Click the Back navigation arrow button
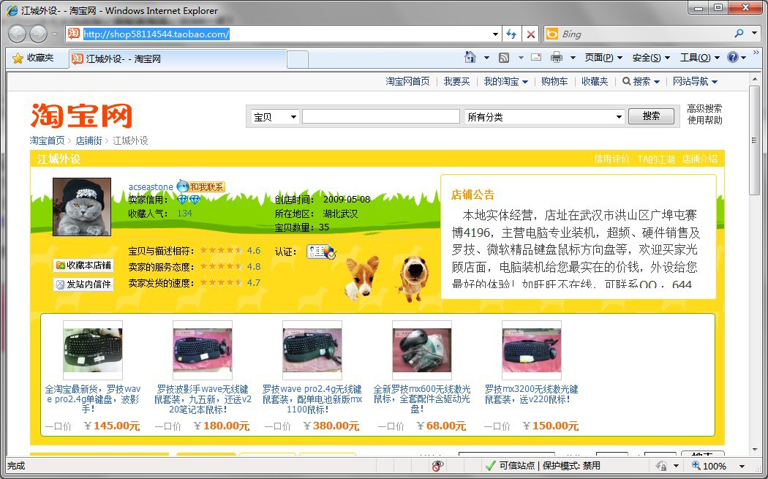768x479 pixels. [18, 34]
